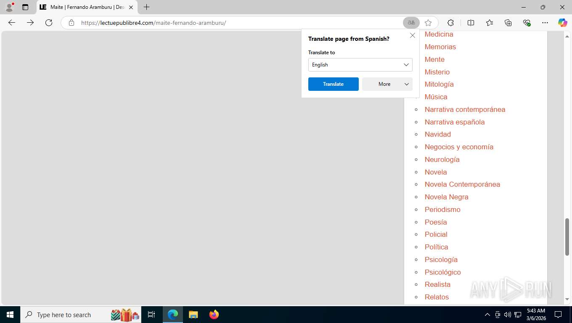The height and width of the screenshot is (323, 572).
Task: Add this page to favorites star
Action: (428, 23)
